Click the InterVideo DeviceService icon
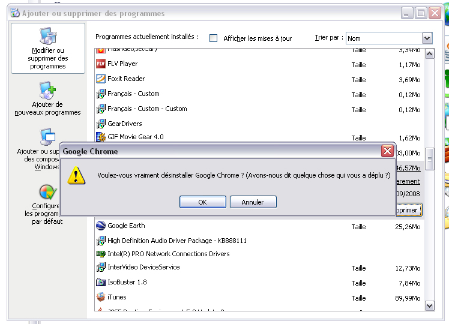This screenshot has width=449, height=324. coord(101,268)
